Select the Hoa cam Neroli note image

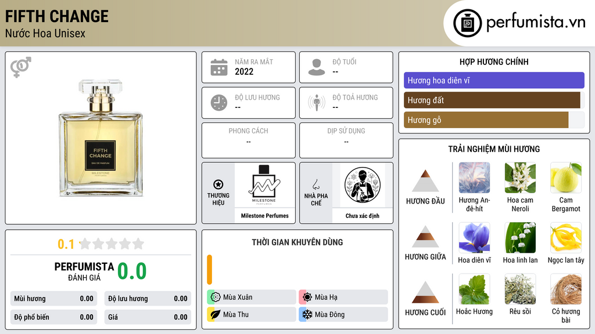520,177
